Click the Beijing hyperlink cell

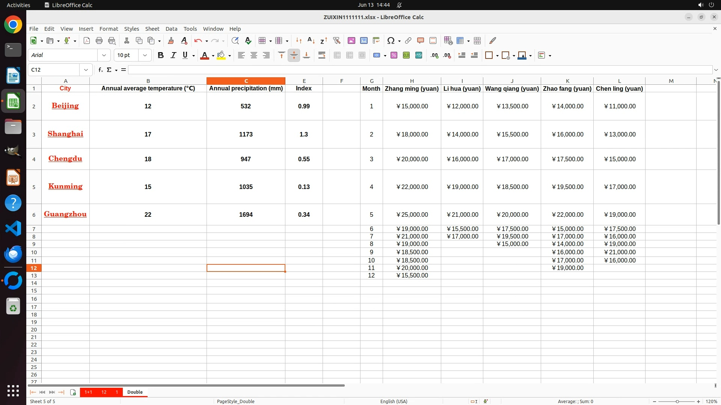point(65,106)
